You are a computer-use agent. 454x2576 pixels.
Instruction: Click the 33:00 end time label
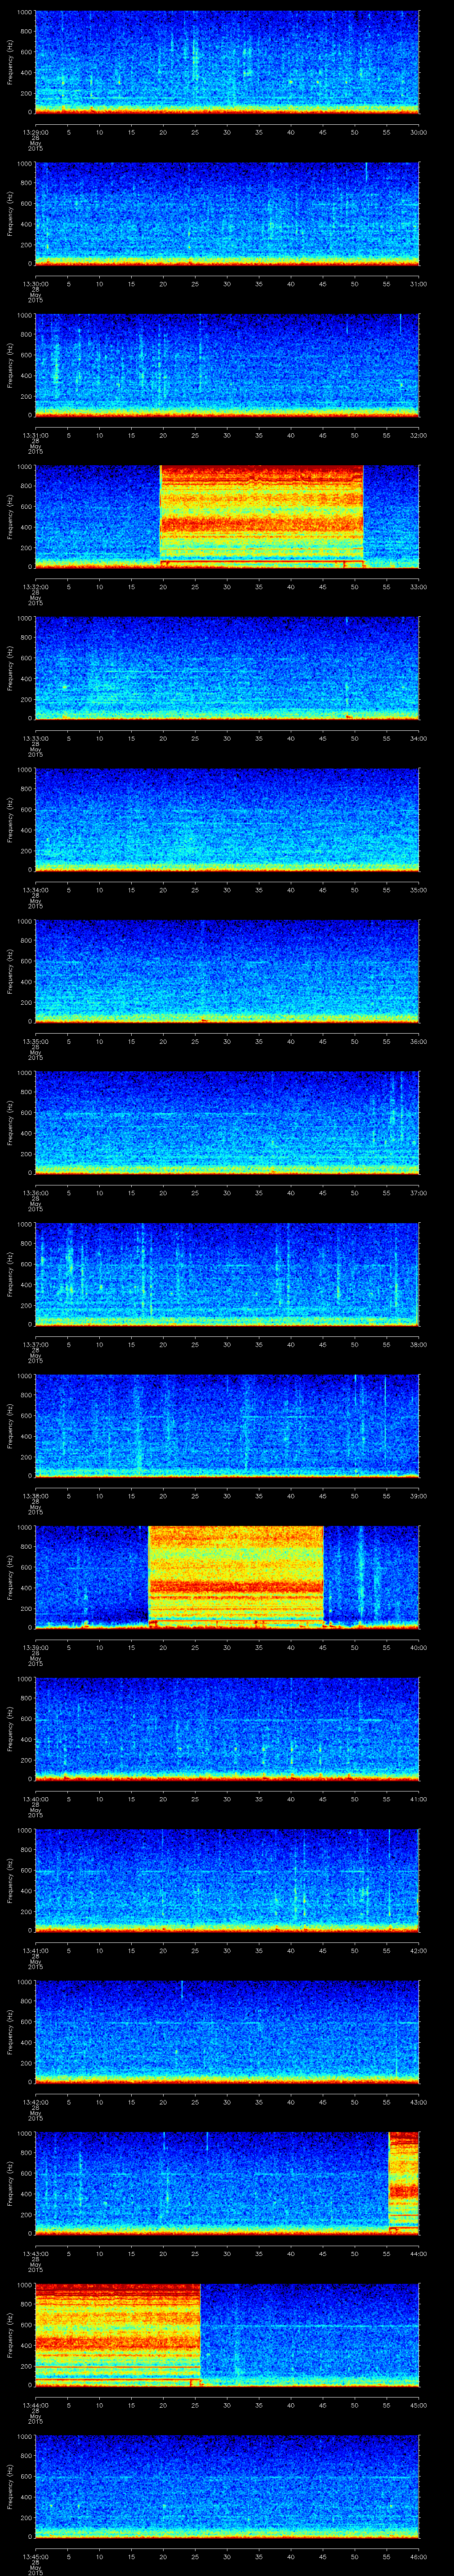pos(418,587)
